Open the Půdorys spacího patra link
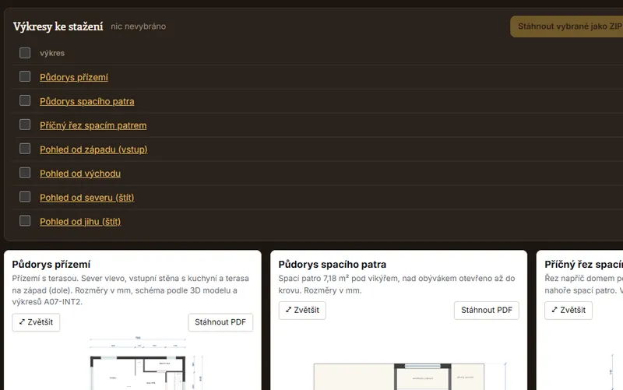 87,101
